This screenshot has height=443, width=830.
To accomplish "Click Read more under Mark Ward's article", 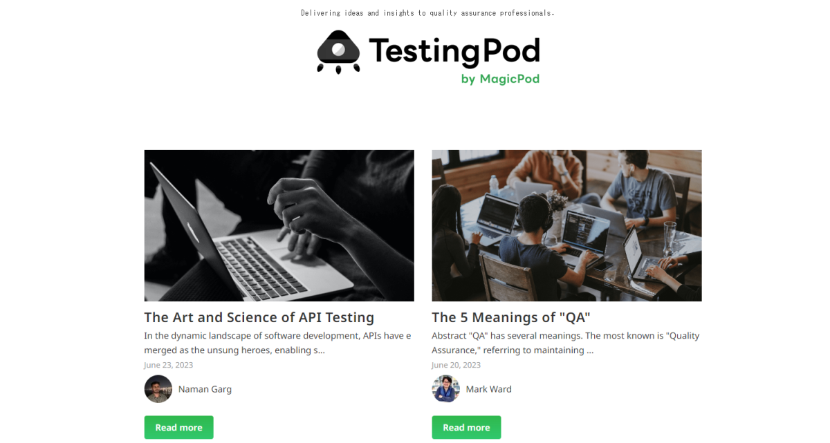I will [467, 427].
